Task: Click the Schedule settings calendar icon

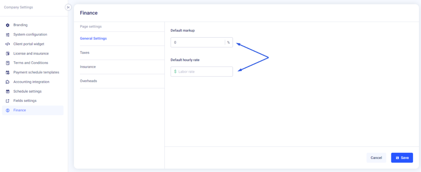Action: point(7,91)
